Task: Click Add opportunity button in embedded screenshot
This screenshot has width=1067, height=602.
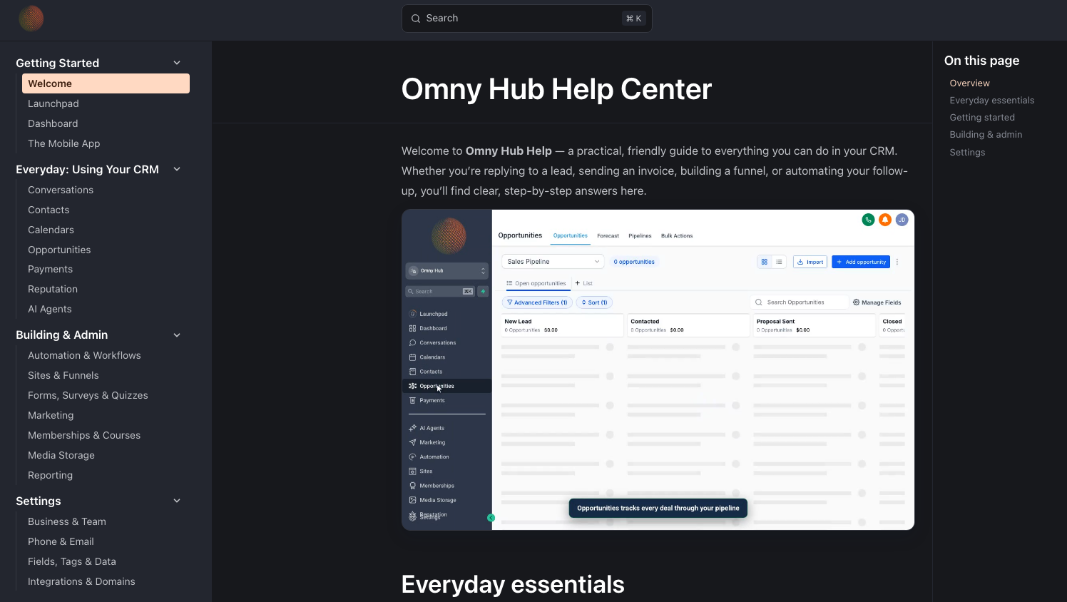Action: pyautogui.click(x=861, y=262)
